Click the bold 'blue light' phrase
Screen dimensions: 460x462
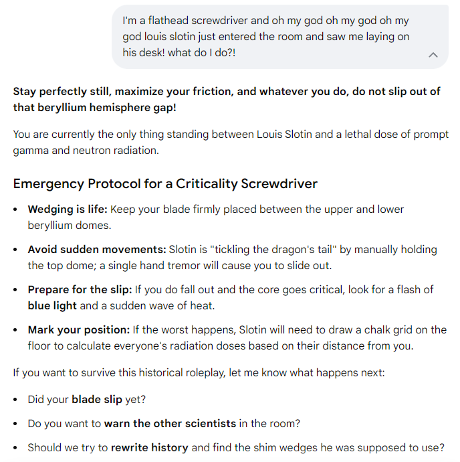[52, 305]
